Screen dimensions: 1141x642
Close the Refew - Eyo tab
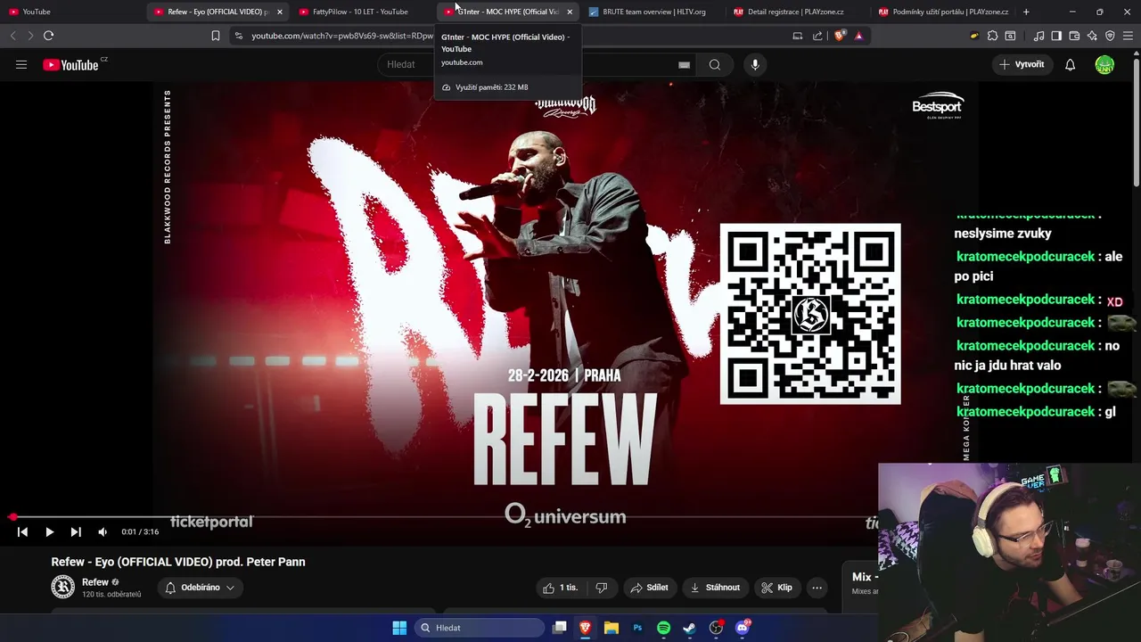click(x=280, y=12)
